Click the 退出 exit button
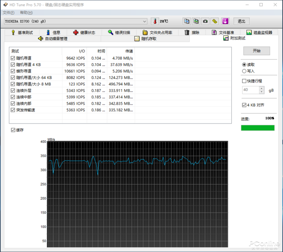283x252 pixels. [x=241, y=21]
